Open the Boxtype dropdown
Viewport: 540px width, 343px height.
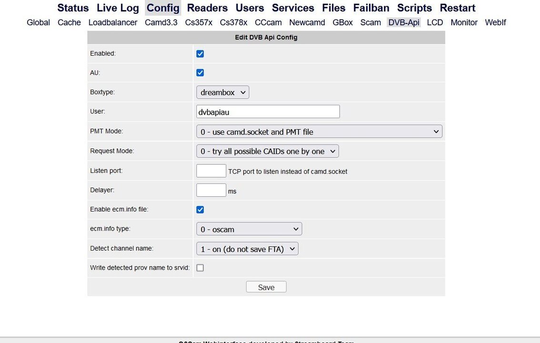coord(223,92)
